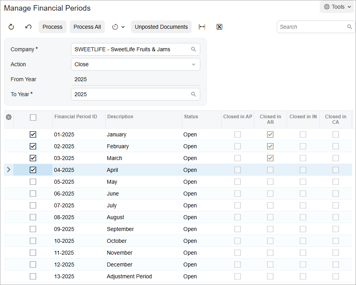Uncheck the 03-2025 March row checkbox
The height and width of the screenshot is (285, 356).
click(33, 158)
